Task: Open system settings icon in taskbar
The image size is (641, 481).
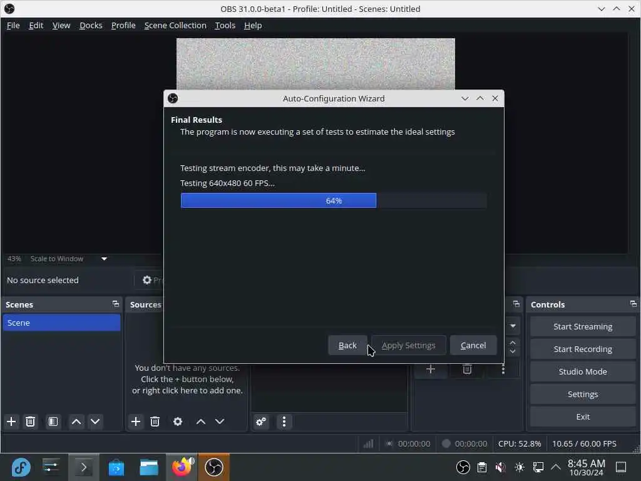Action: click(51, 467)
